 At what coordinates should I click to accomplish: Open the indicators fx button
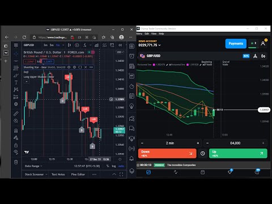pyautogui.click(x=85, y=45)
